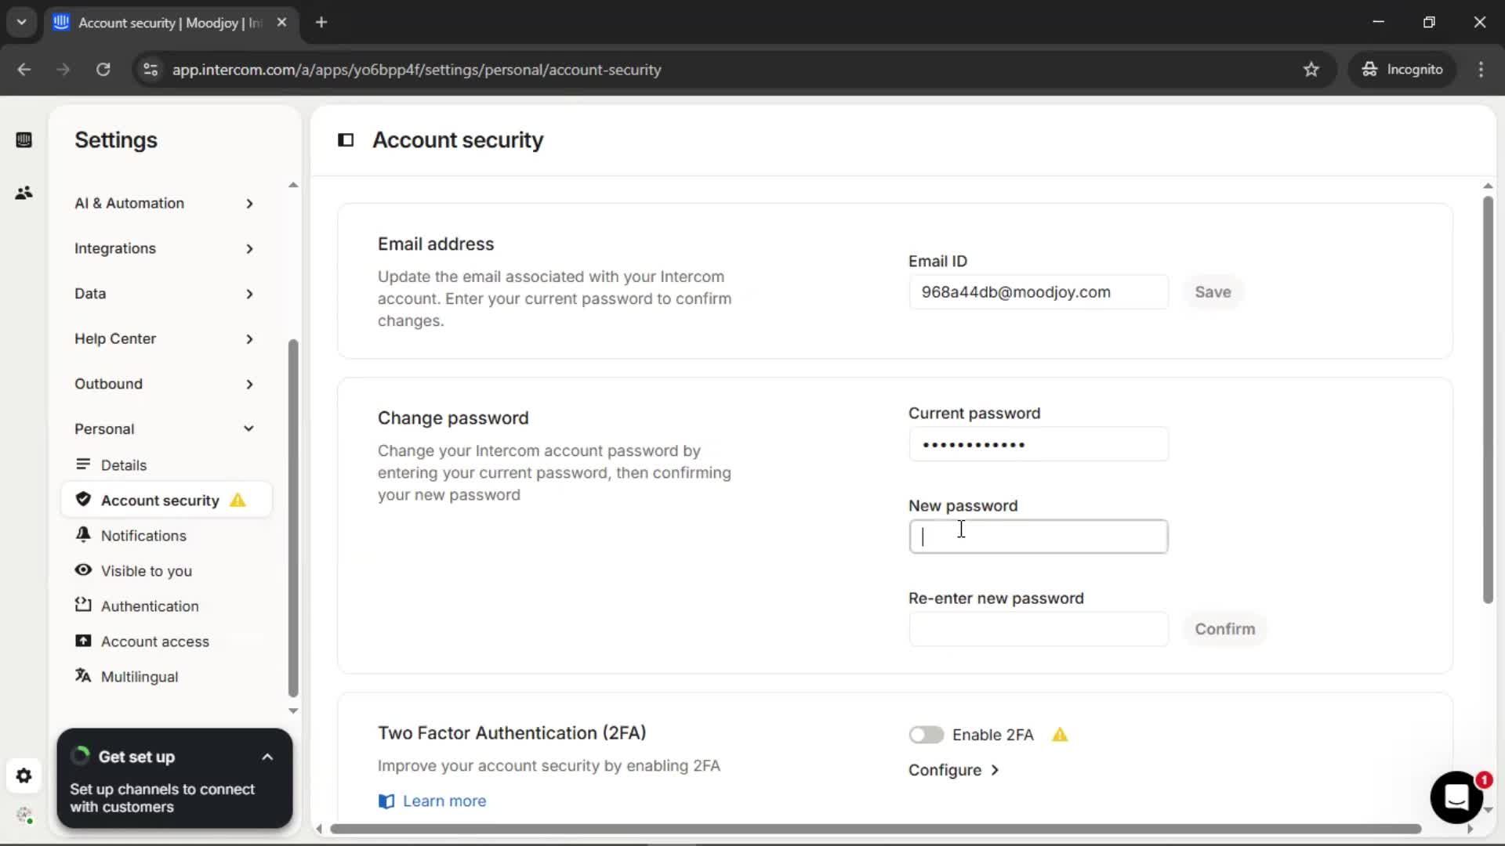The image size is (1505, 846).
Task: Click the Email ID input field
Action: (1039, 292)
